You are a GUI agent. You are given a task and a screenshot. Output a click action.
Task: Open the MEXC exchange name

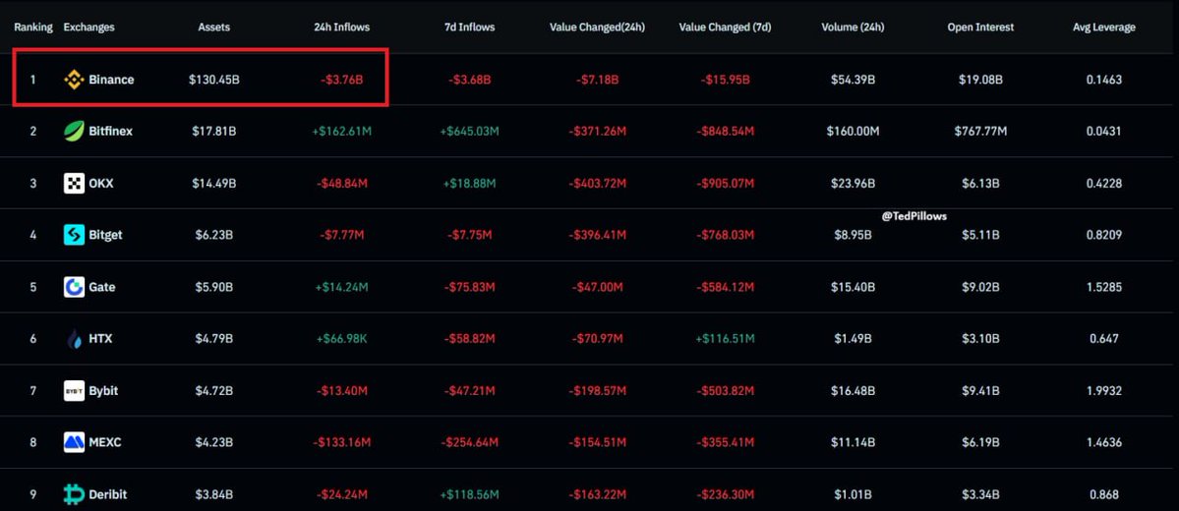[104, 442]
